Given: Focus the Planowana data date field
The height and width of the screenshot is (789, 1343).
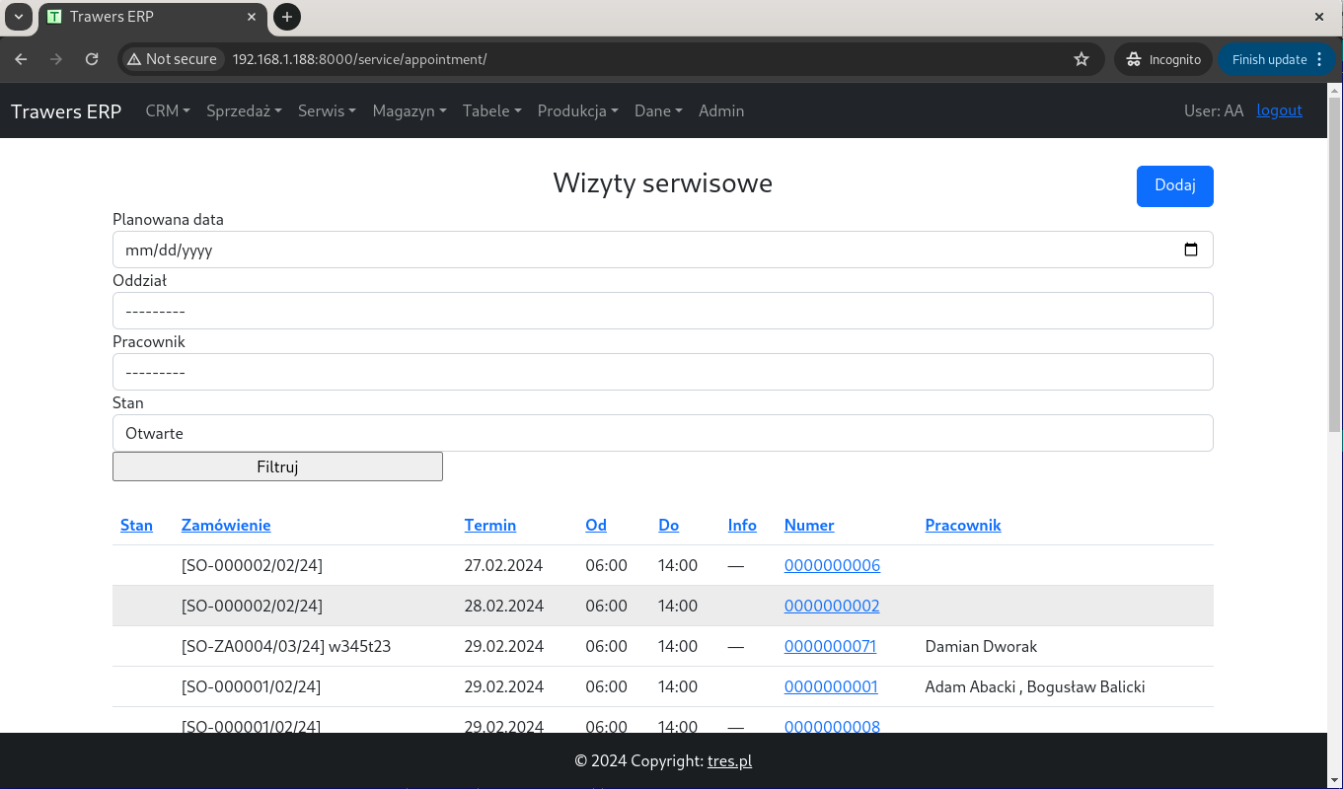Looking at the screenshot, I should (663, 250).
